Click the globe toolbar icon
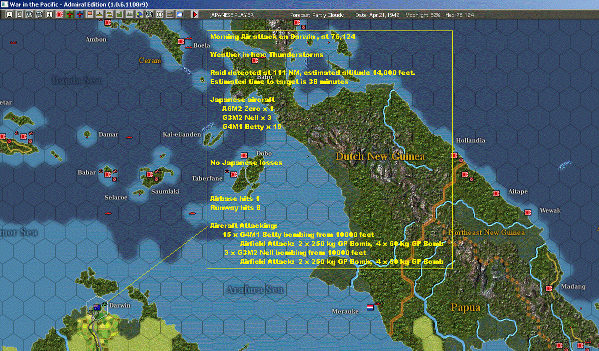Image resolution: width=599 pixels, height=351 pixels. [140, 14]
